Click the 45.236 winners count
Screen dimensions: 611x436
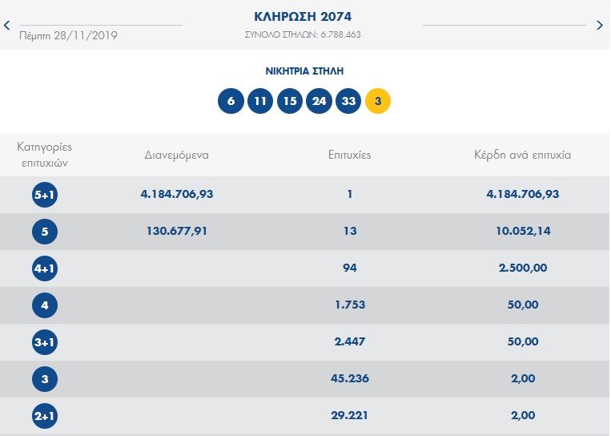[349, 378]
